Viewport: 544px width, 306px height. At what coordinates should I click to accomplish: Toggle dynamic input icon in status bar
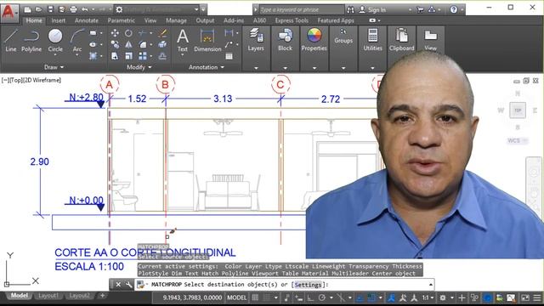tap(298, 297)
